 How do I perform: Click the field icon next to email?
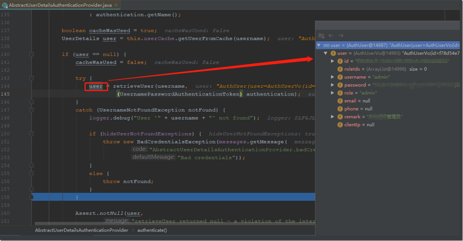coord(340,101)
